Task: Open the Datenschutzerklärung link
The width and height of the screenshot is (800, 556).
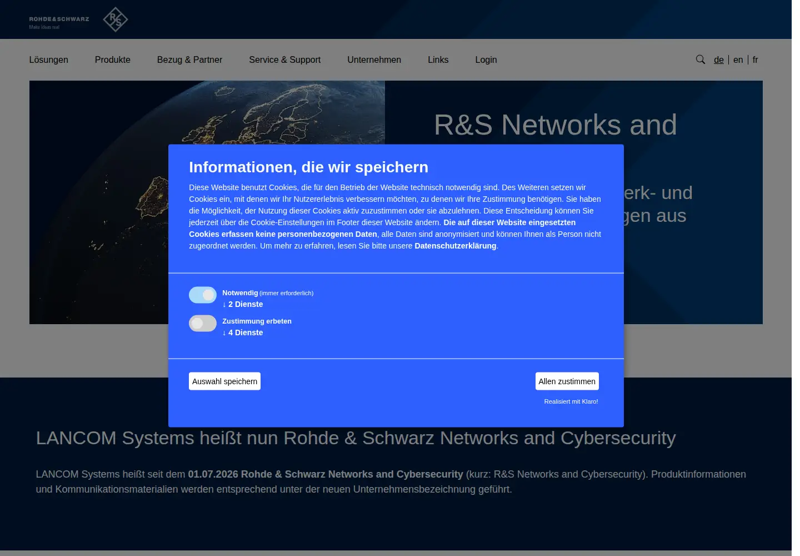Action: [456, 246]
